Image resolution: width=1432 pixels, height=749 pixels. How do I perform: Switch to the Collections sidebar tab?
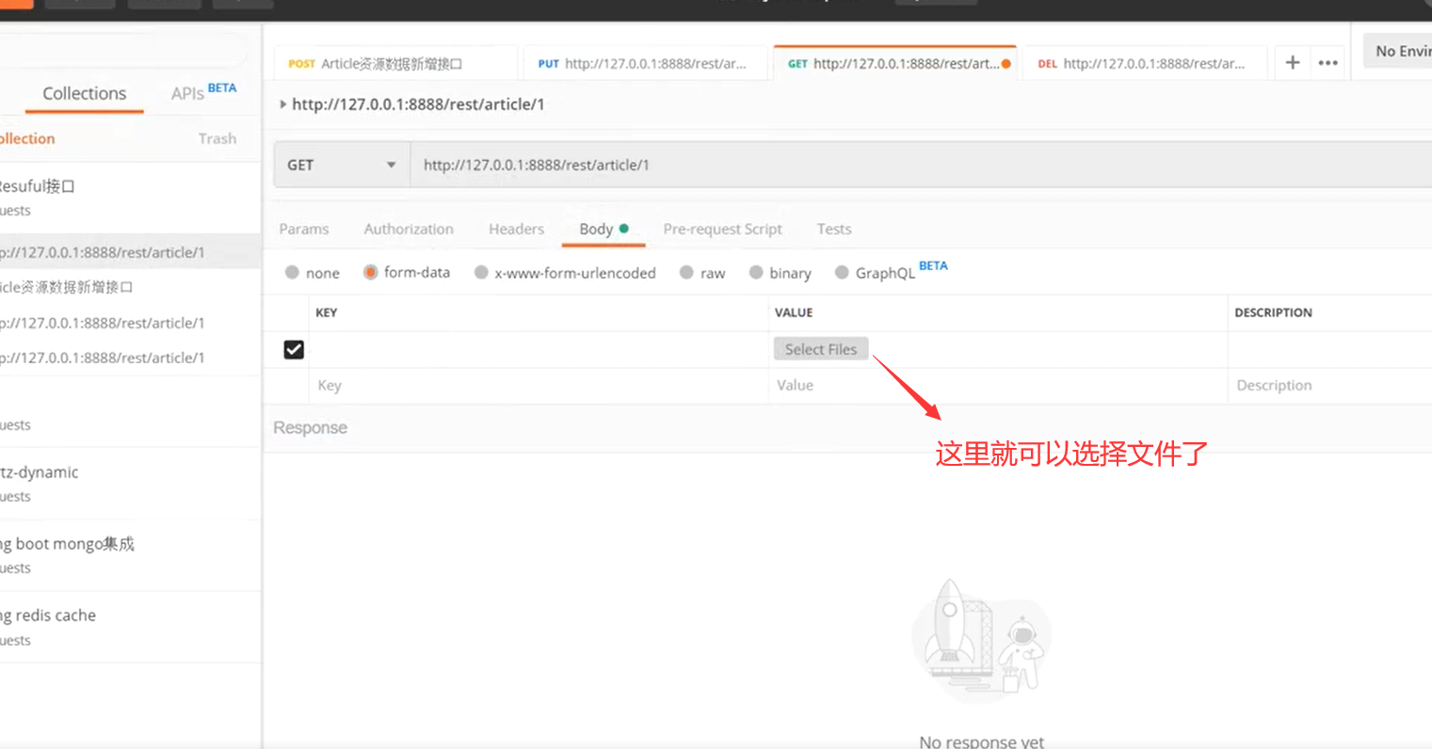pyautogui.click(x=84, y=93)
